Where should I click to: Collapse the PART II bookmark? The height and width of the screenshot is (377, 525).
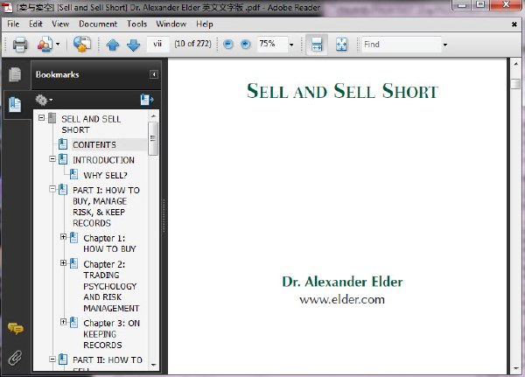(x=52, y=360)
